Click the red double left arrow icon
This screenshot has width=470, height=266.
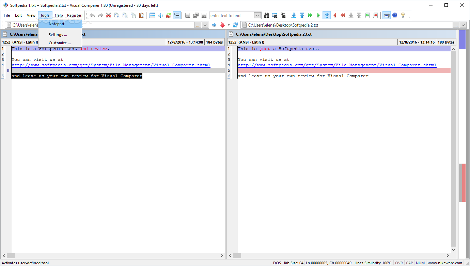tap(343, 15)
